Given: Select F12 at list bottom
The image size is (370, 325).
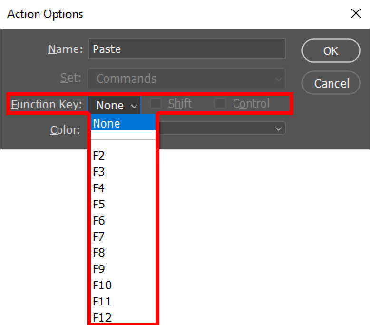Looking at the screenshot, I should [x=123, y=317].
